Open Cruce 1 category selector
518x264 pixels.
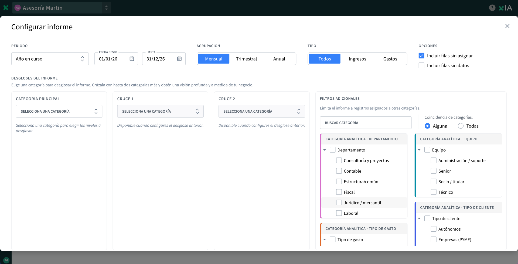click(160, 111)
